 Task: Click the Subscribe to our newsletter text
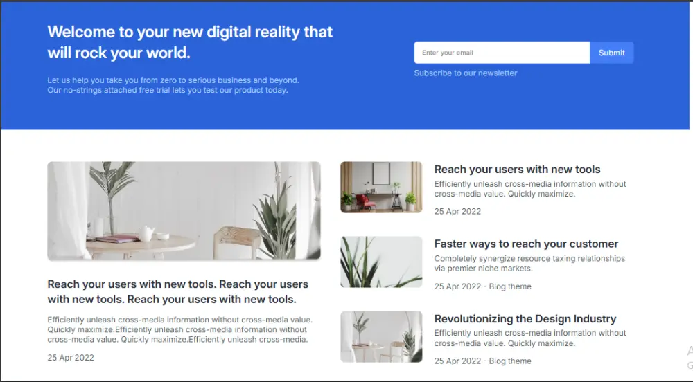tap(466, 73)
